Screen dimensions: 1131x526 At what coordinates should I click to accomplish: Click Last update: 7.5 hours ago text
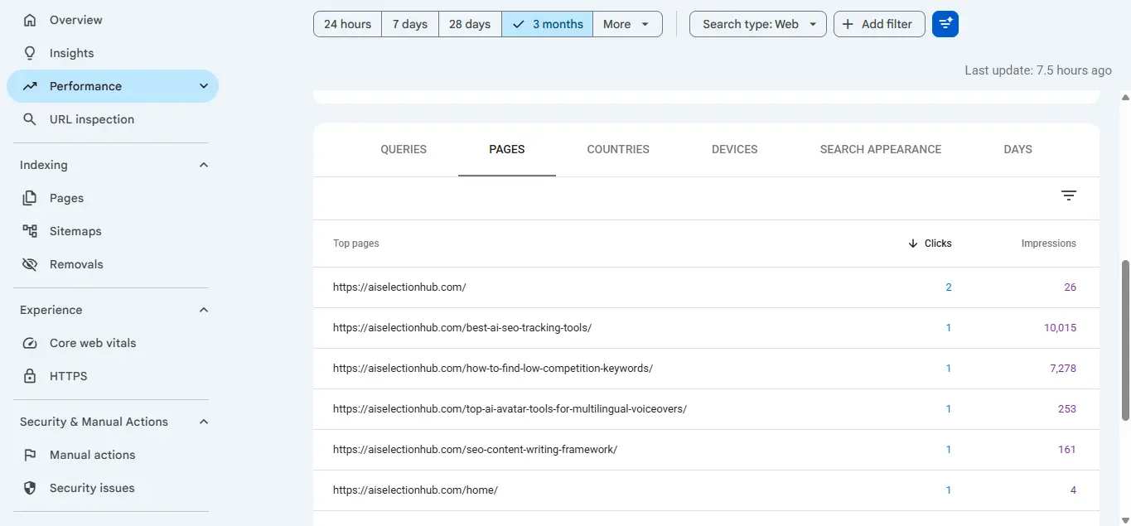point(1038,70)
